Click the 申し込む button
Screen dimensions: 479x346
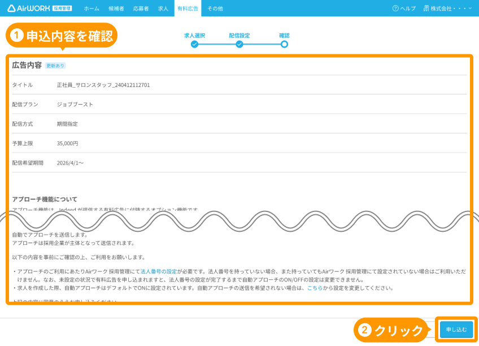(456, 330)
